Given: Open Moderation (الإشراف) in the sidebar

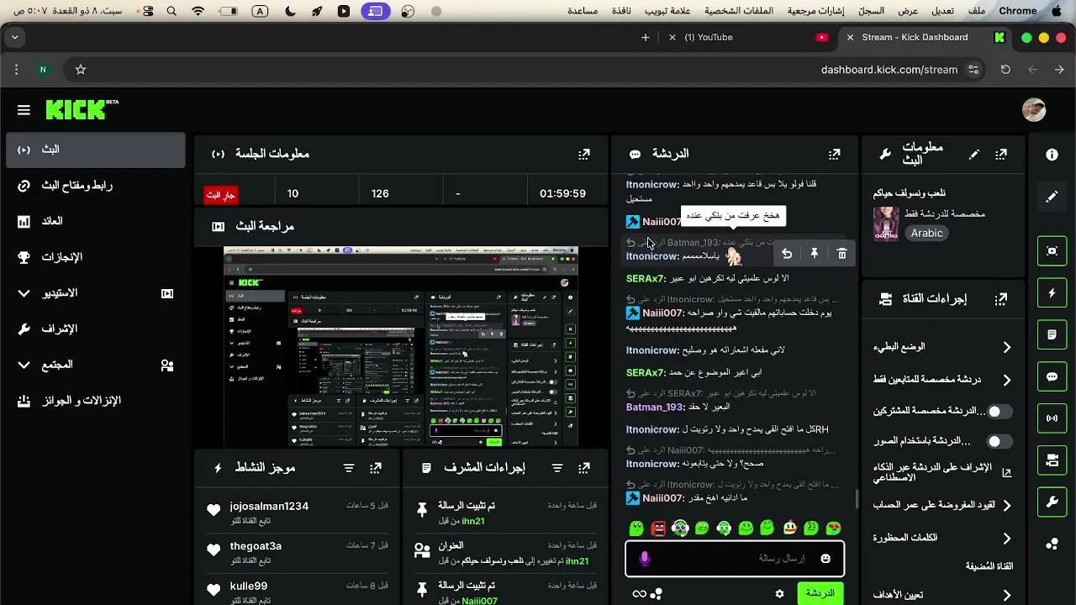Looking at the screenshot, I should pyautogui.click(x=95, y=329).
